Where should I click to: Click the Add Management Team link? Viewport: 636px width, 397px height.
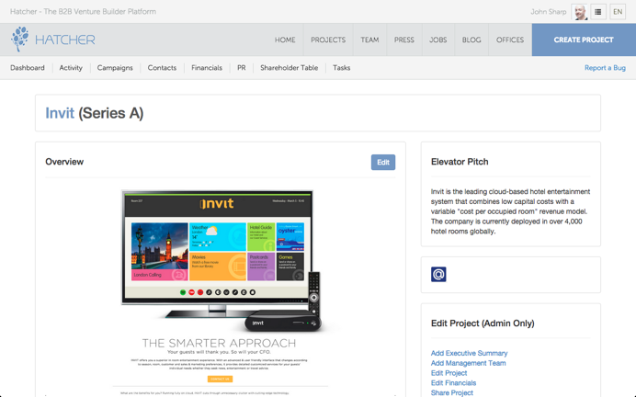pos(468,363)
